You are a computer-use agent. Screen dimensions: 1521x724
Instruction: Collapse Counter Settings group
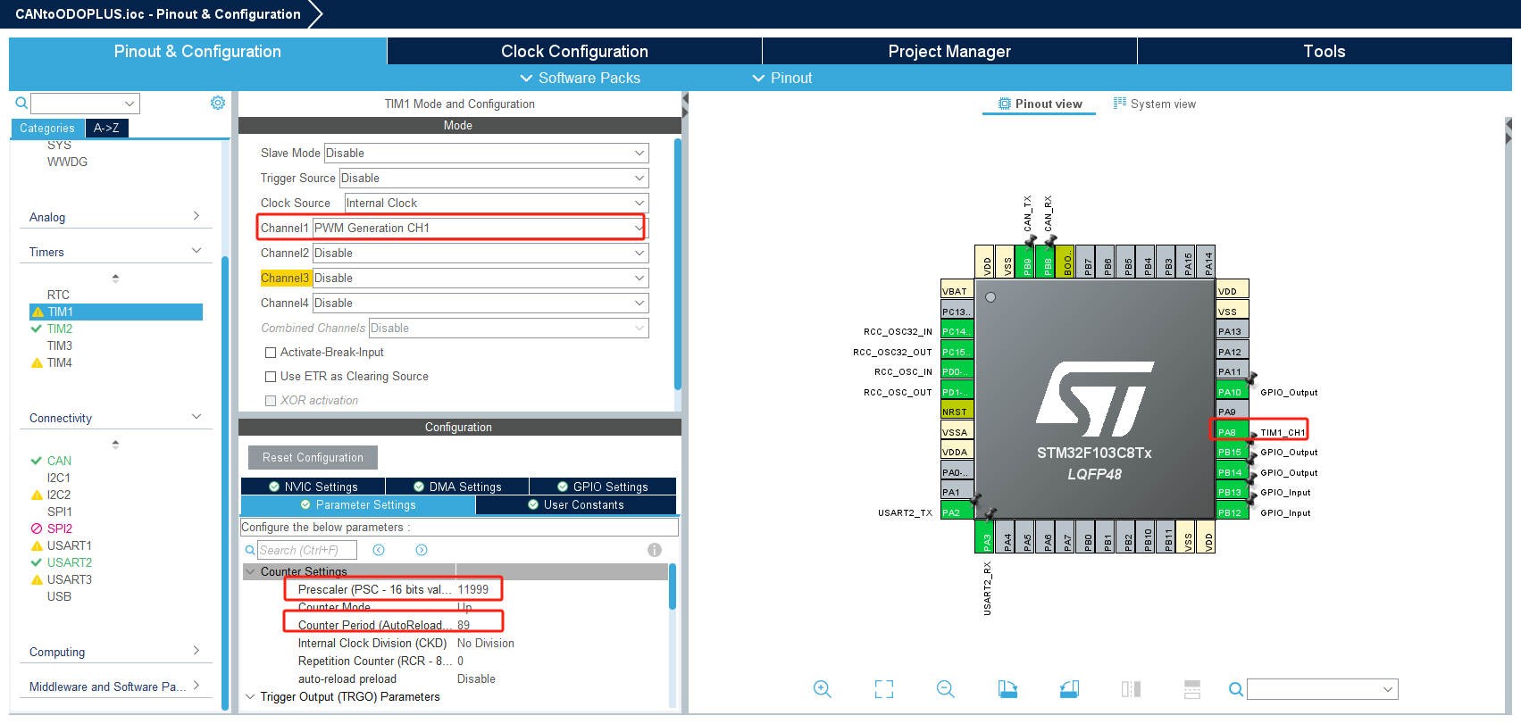[250, 571]
